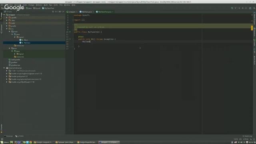Toggle the Favorites tool window on left edge
The height and width of the screenshot is (144, 256).
coord(2,128)
